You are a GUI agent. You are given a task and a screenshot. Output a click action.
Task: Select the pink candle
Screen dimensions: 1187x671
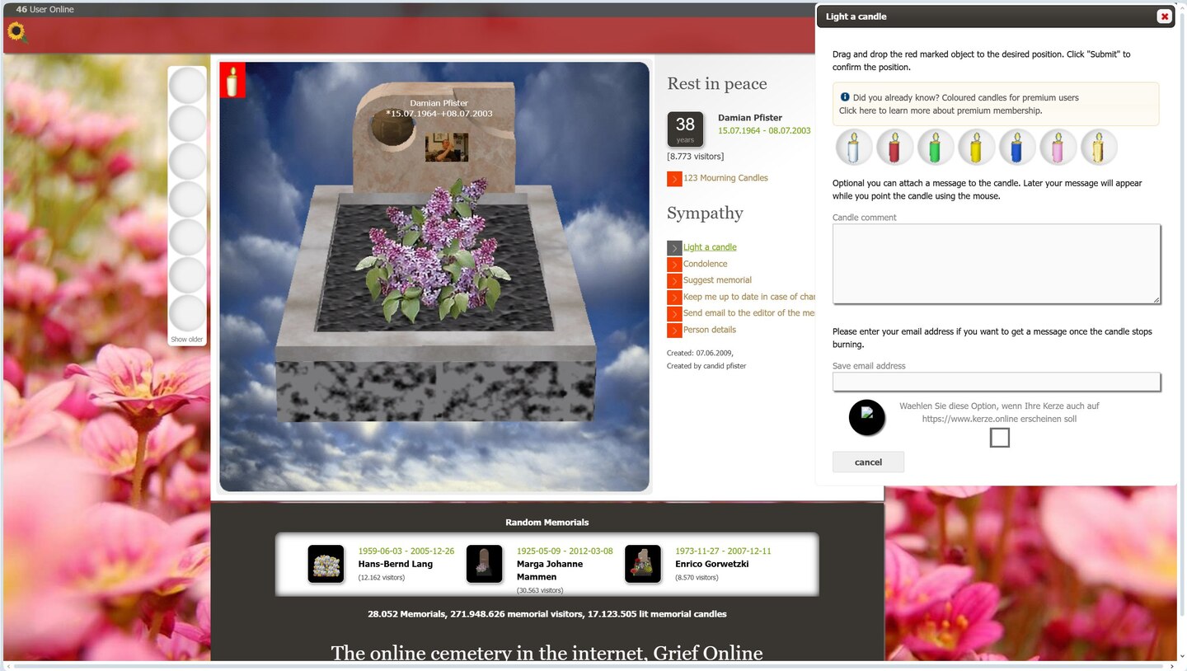tap(1058, 148)
